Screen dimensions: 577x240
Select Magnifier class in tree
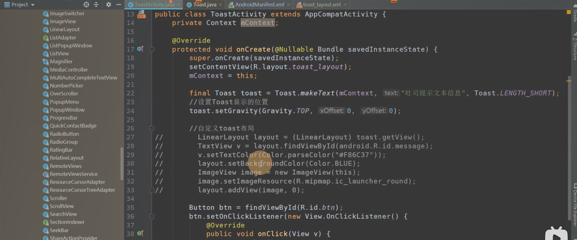click(x=61, y=62)
